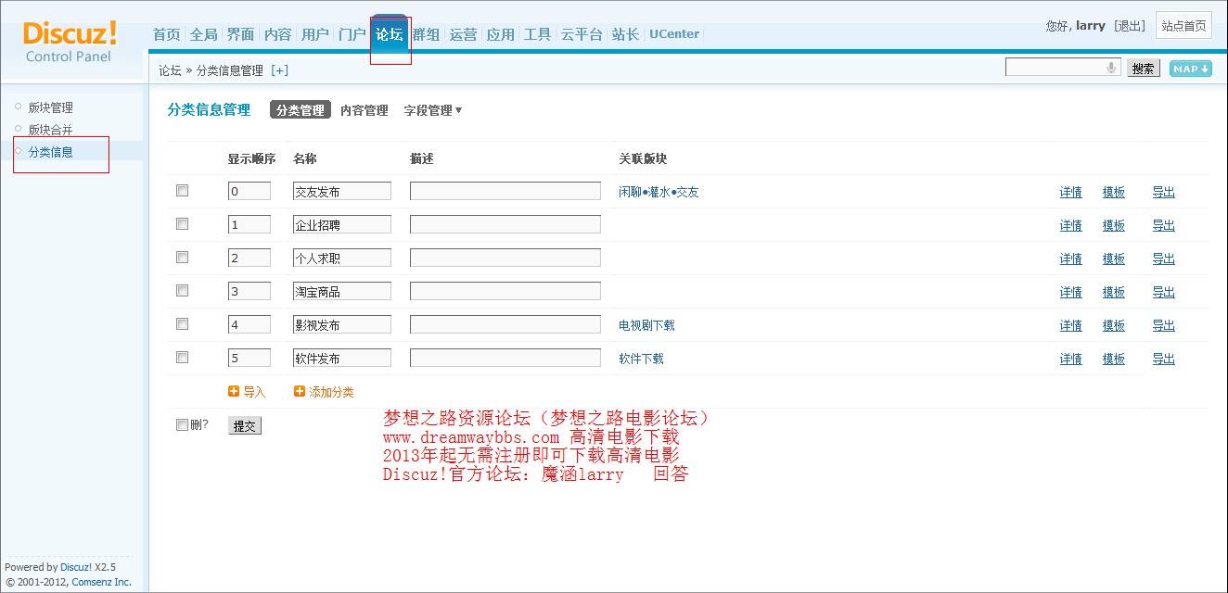
Task: Open the 电视剧下载 linked forum
Action: pos(646,326)
